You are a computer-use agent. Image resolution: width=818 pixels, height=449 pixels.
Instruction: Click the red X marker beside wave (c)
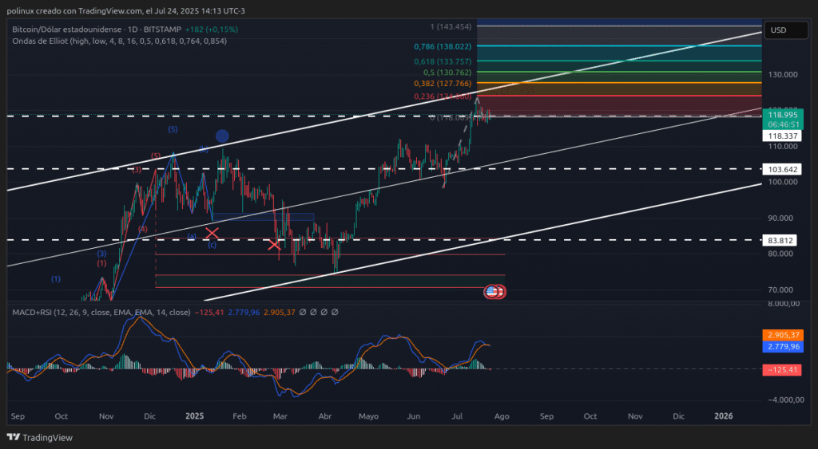click(212, 233)
